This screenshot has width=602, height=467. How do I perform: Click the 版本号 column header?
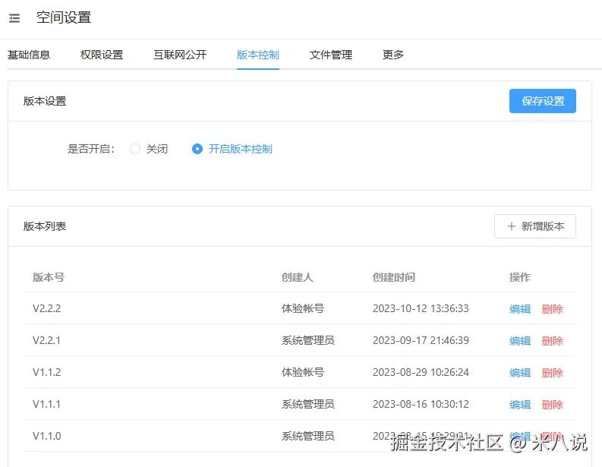[x=49, y=277]
